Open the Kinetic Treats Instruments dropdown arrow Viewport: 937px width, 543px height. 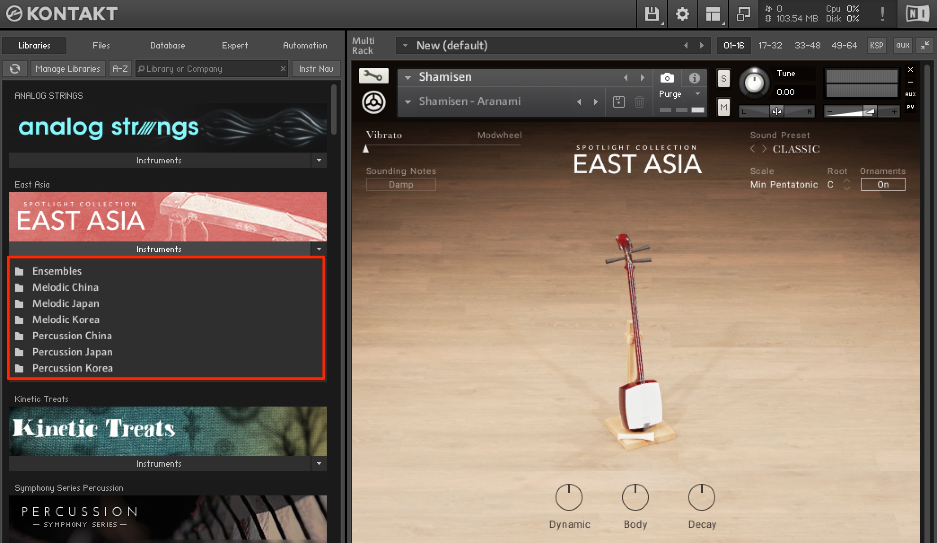(x=319, y=464)
